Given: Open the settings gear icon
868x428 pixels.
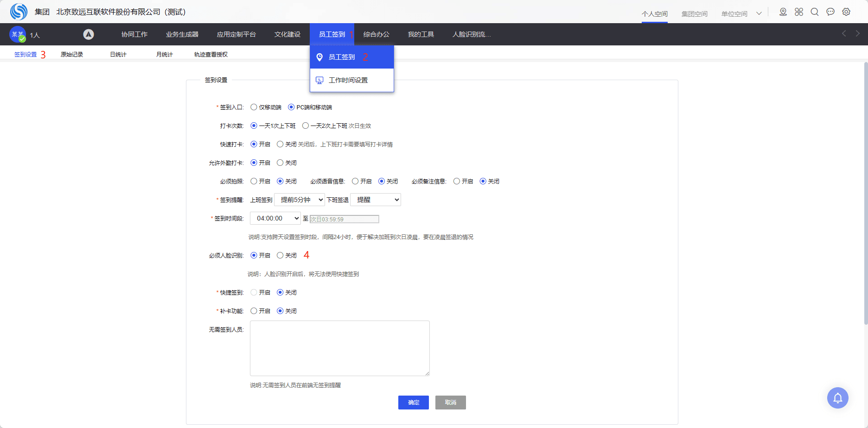Looking at the screenshot, I should (846, 12).
